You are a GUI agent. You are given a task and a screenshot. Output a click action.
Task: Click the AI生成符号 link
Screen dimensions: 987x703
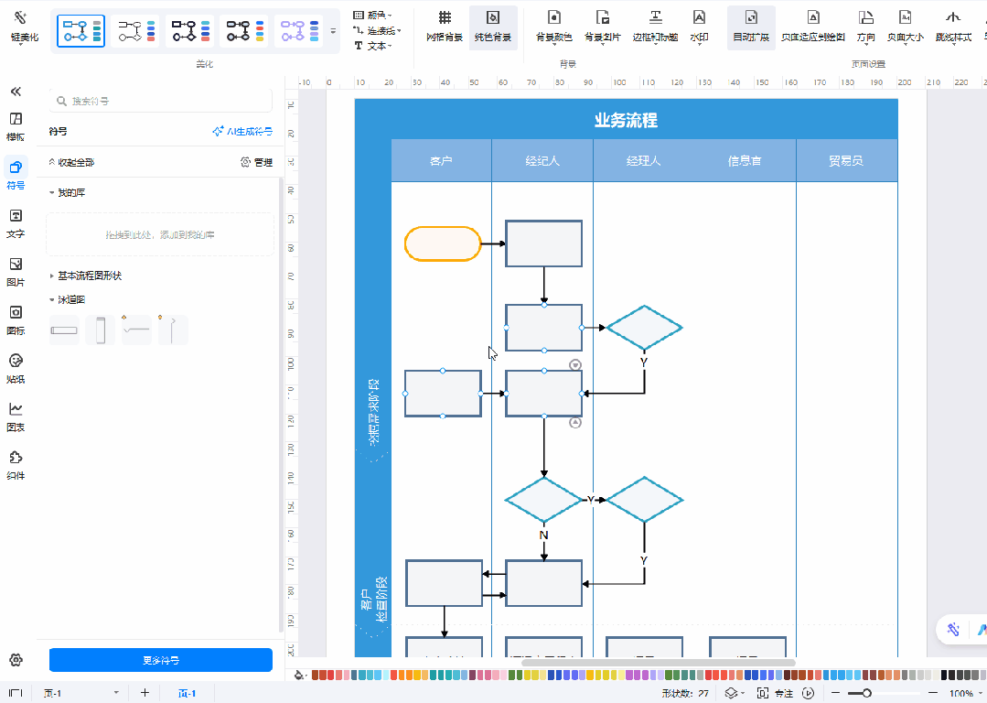[x=242, y=132]
